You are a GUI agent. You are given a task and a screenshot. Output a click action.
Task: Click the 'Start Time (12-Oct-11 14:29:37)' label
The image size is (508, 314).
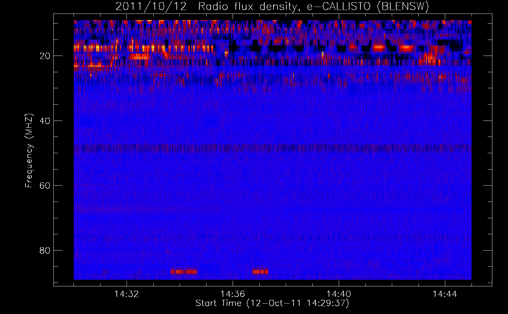tap(272, 303)
